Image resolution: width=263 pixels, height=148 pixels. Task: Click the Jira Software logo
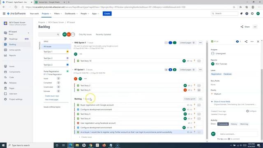16,14
